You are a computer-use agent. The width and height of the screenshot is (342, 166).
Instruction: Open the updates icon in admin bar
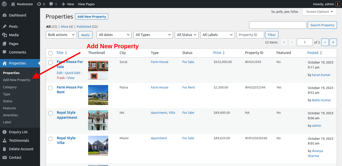[x=39, y=4]
